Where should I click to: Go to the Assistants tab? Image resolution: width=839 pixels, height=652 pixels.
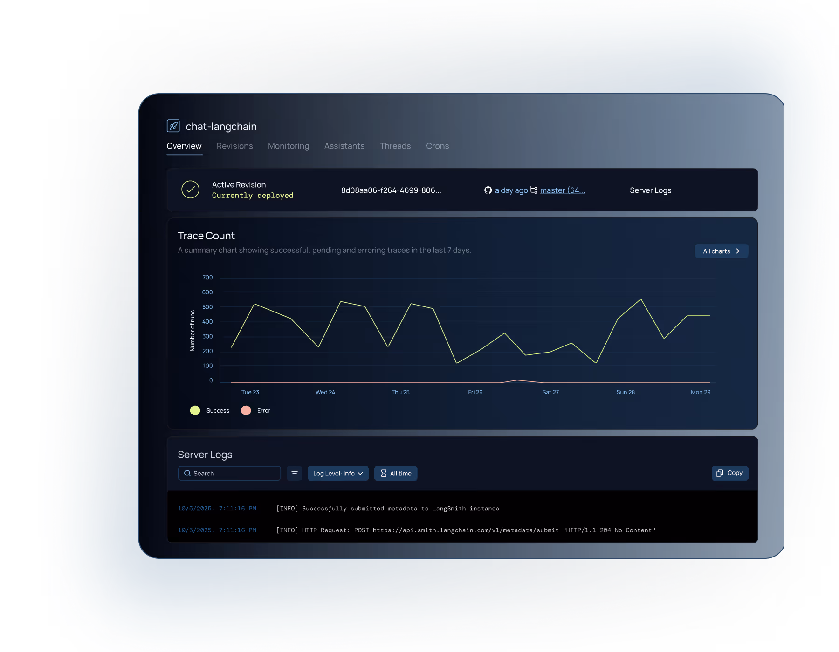click(344, 146)
